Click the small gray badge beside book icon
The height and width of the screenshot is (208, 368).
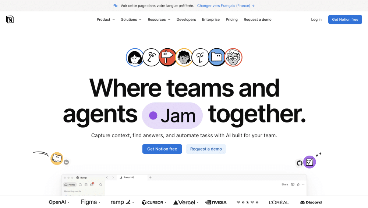[x=66, y=162]
